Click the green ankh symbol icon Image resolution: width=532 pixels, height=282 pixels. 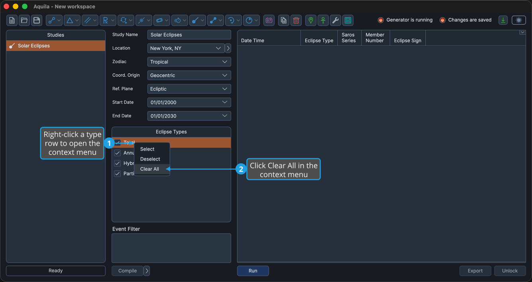coord(323,20)
